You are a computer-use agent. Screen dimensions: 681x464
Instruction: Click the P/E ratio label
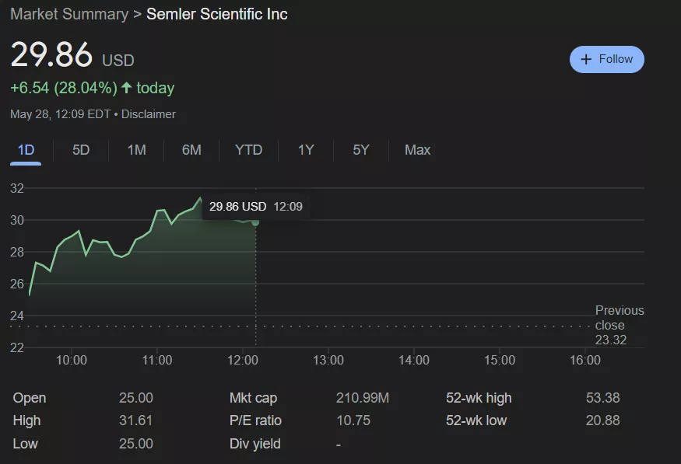[x=255, y=420]
